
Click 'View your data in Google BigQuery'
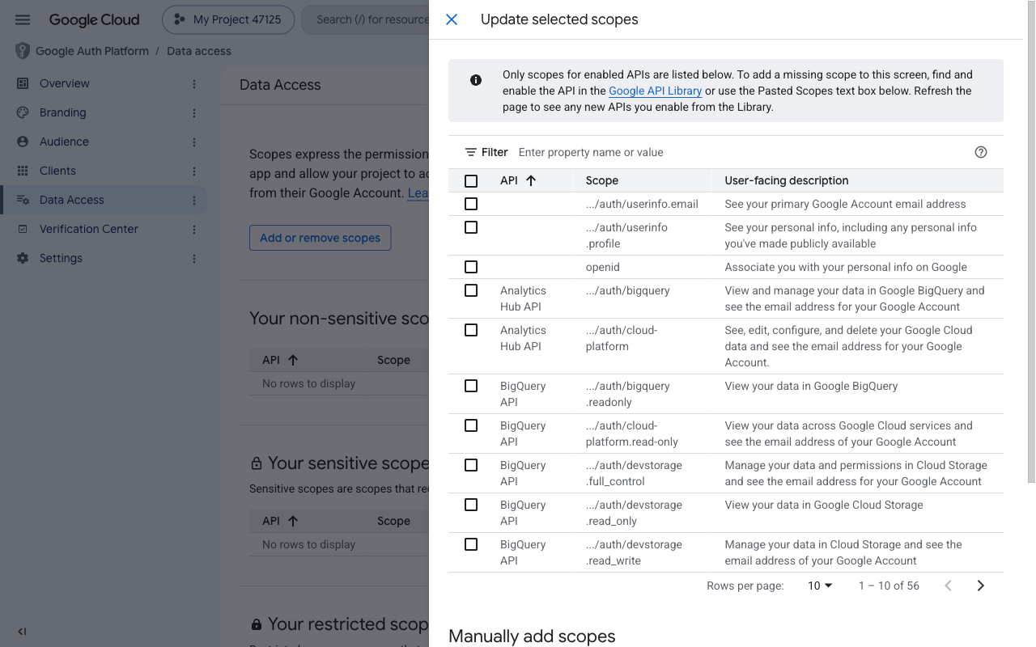811,386
